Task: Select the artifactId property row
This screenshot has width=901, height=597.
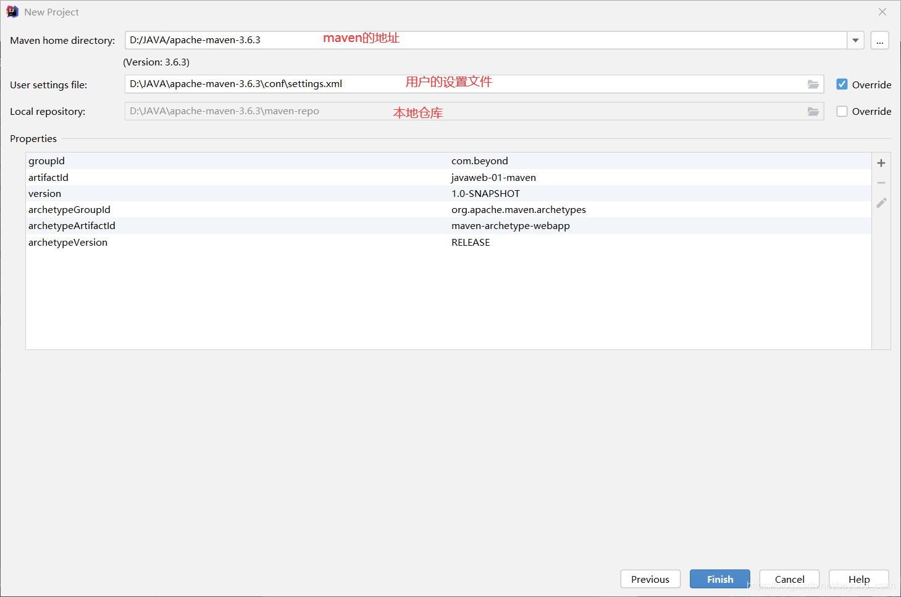Action: 448,177
